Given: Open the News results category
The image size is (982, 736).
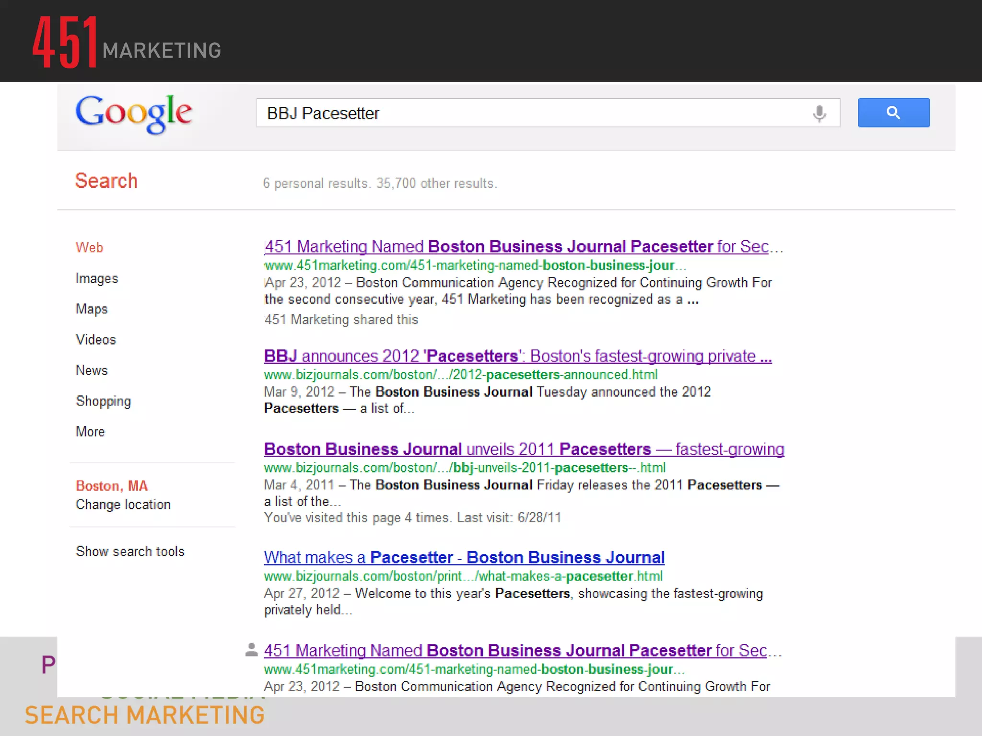Looking at the screenshot, I should [x=92, y=370].
